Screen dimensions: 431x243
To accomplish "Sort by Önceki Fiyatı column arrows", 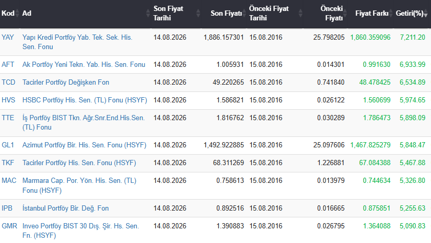I will (x=345, y=13).
